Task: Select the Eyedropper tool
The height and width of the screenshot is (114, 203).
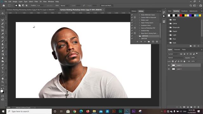Action: point(3,34)
